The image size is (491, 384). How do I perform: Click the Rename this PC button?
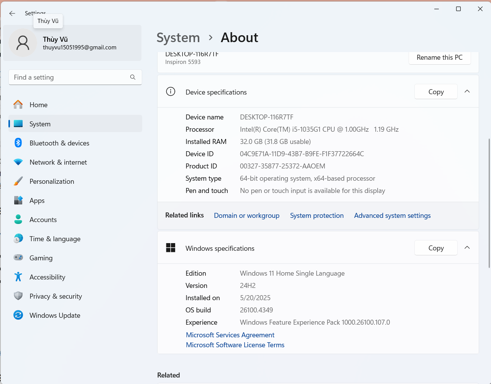(439, 57)
